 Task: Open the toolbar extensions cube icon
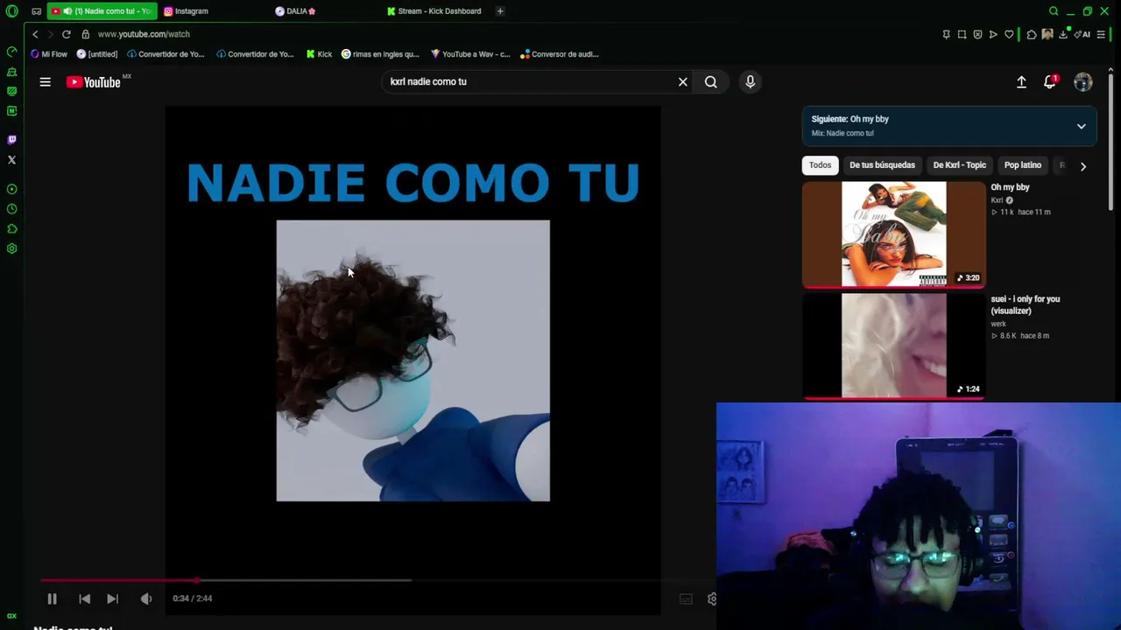pyautogui.click(x=1032, y=35)
